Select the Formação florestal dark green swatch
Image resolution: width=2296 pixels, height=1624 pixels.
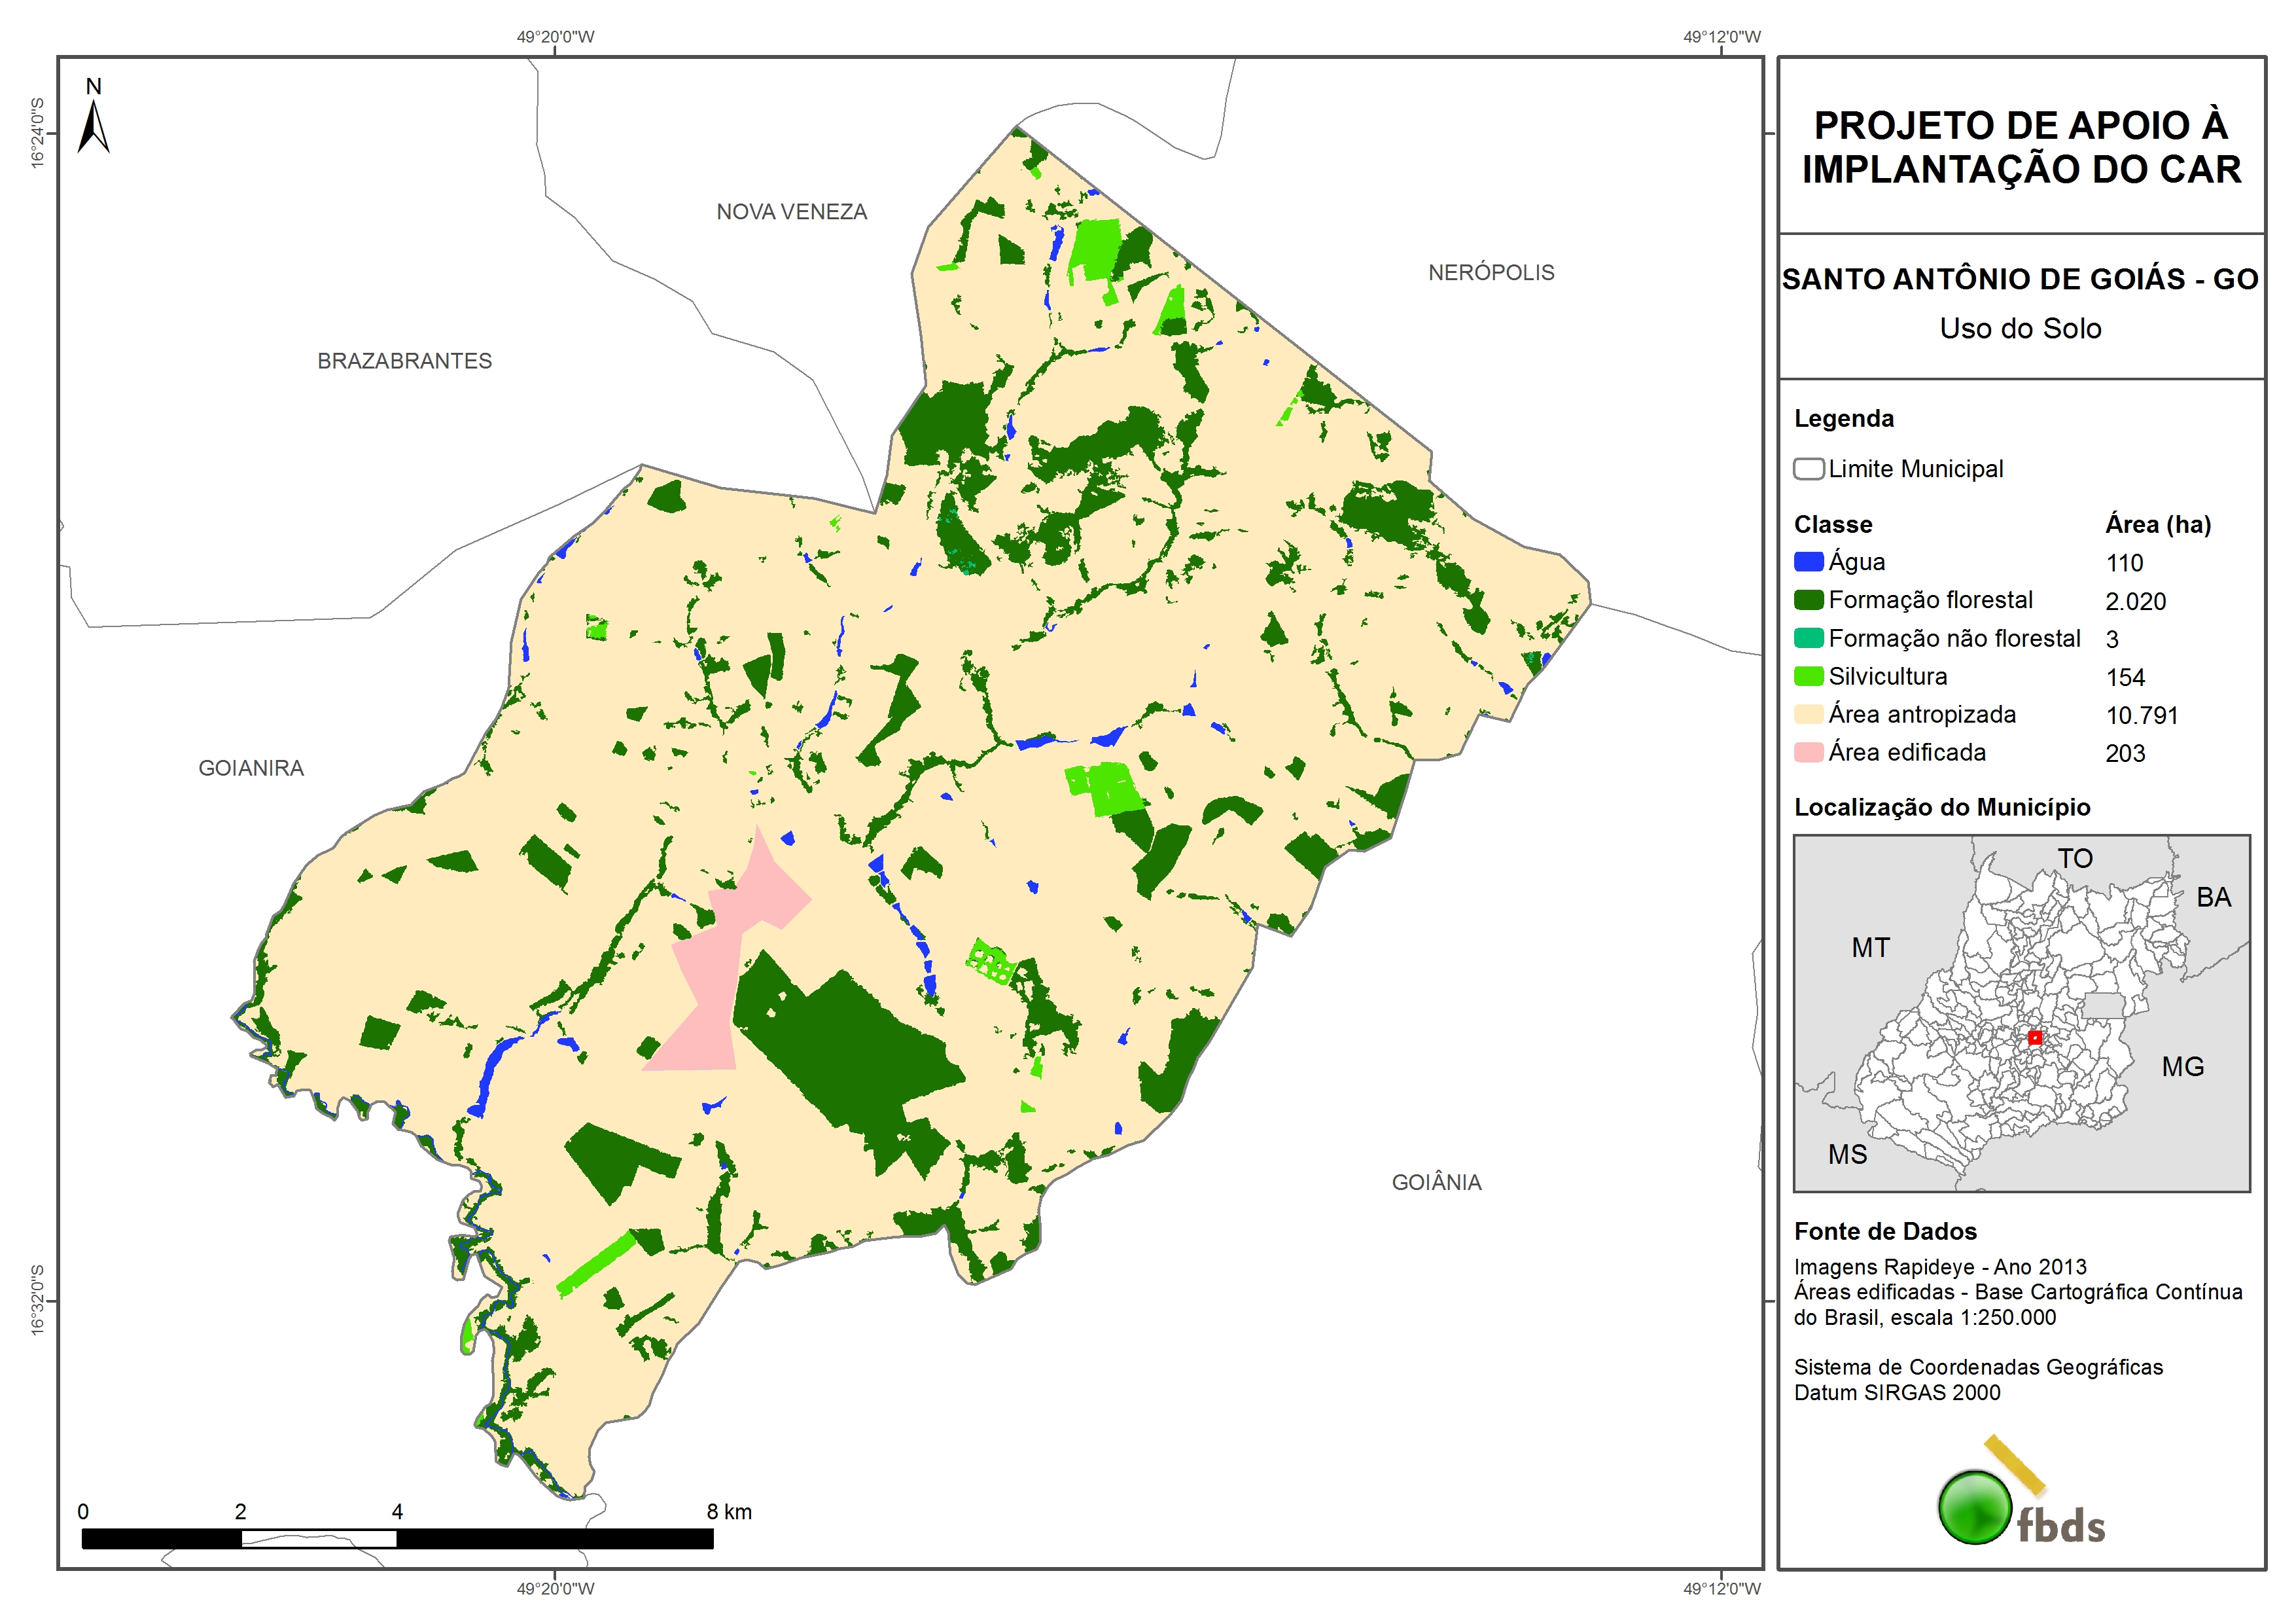click(1808, 600)
